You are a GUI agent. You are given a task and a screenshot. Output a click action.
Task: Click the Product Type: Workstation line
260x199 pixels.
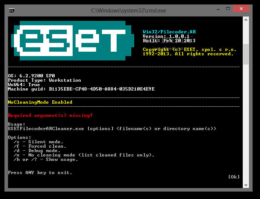coord(44,80)
